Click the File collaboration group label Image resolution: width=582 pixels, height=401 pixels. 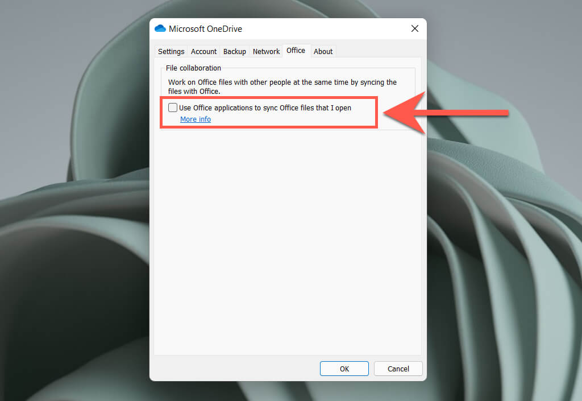(193, 68)
